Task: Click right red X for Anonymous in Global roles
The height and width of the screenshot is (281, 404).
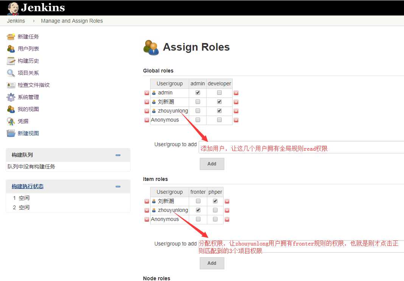Action: coord(236,120)
